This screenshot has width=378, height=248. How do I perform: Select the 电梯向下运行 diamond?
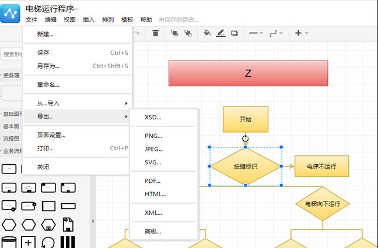[323, 204]
